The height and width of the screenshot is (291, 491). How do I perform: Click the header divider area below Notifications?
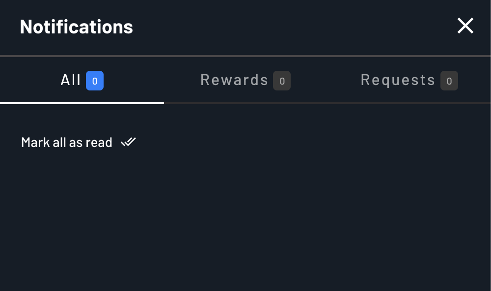pos(245,55)
